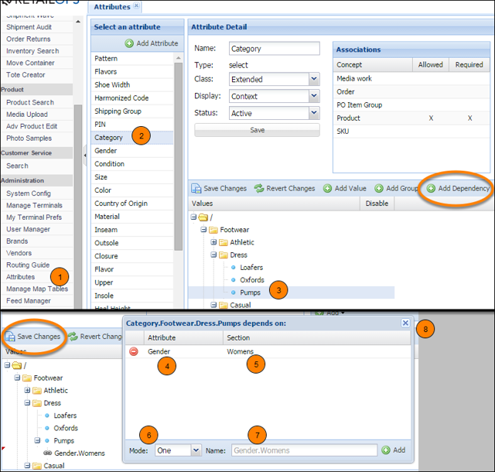Collapse the Dress node in upper tree

click(213, 255)
